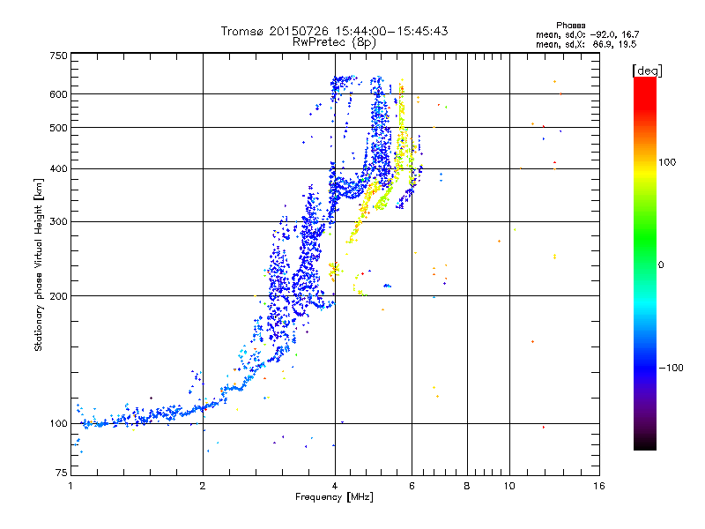
Task: Click the y-axis tick label '75'
Action: [x=62, y=473]
